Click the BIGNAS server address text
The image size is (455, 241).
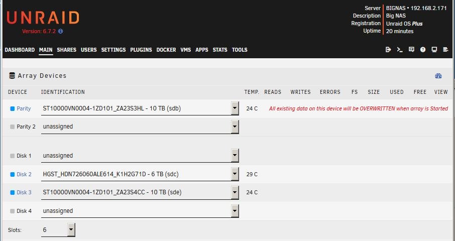pyautogui.click(x=416, y=8)
